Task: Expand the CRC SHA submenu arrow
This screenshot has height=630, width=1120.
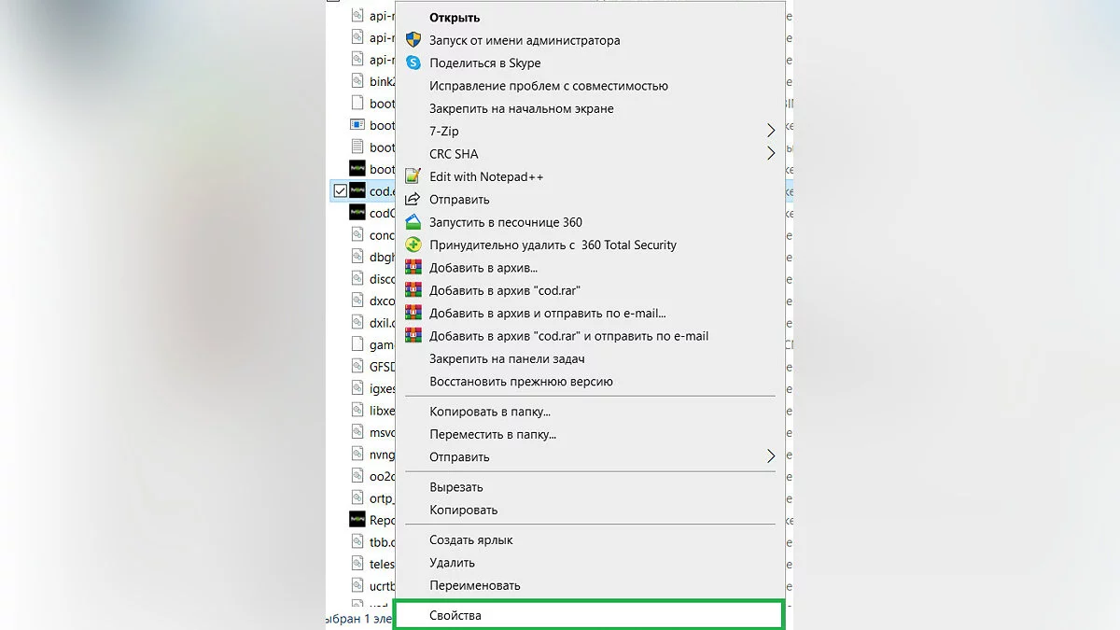Action: 771,154
